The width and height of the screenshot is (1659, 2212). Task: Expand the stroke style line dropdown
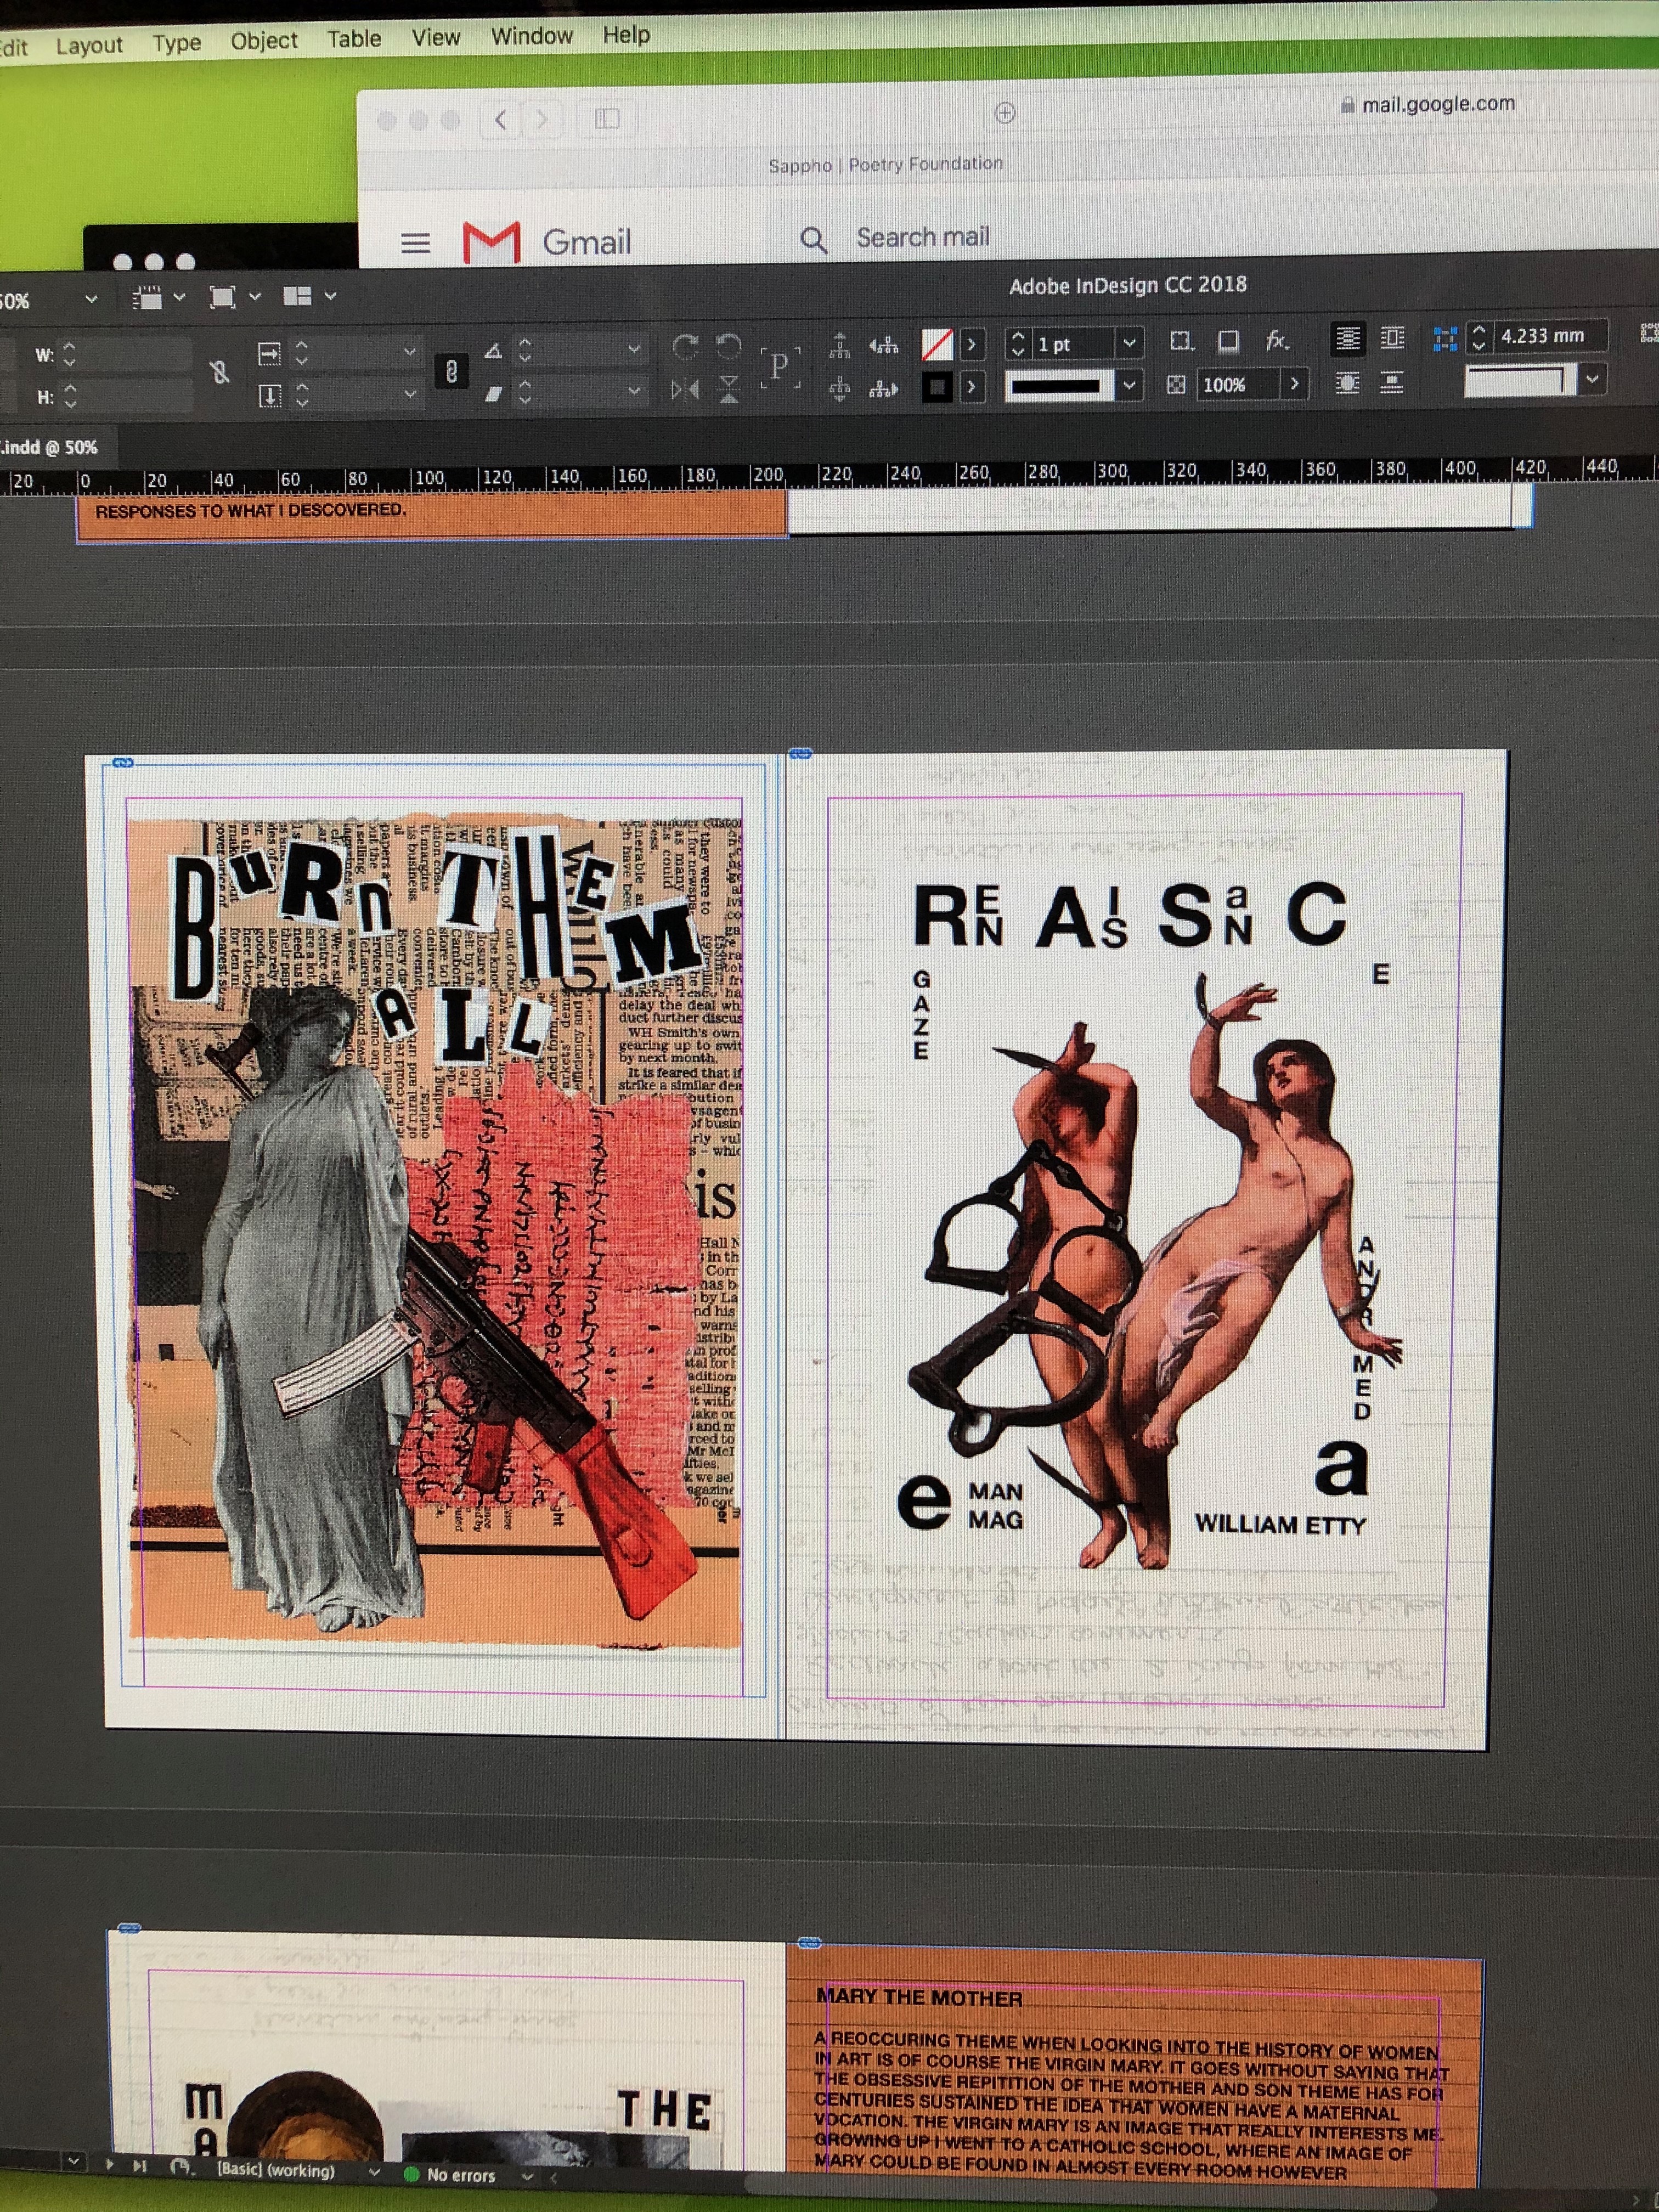point(1129,385)
